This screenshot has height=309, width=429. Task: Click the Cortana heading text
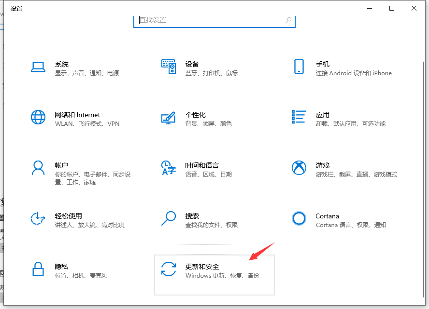(327, 216)
